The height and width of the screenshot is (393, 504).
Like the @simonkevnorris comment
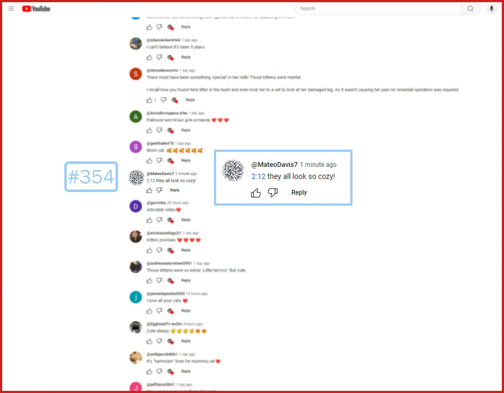[149, 100]
